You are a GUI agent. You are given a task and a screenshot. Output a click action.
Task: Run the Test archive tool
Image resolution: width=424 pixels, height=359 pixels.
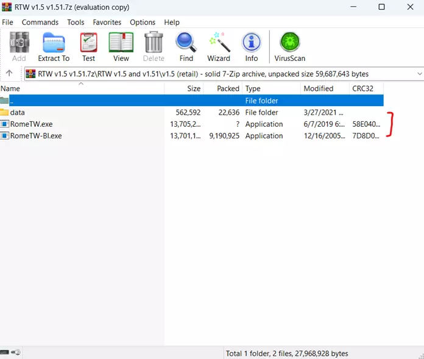pos(89,42)
